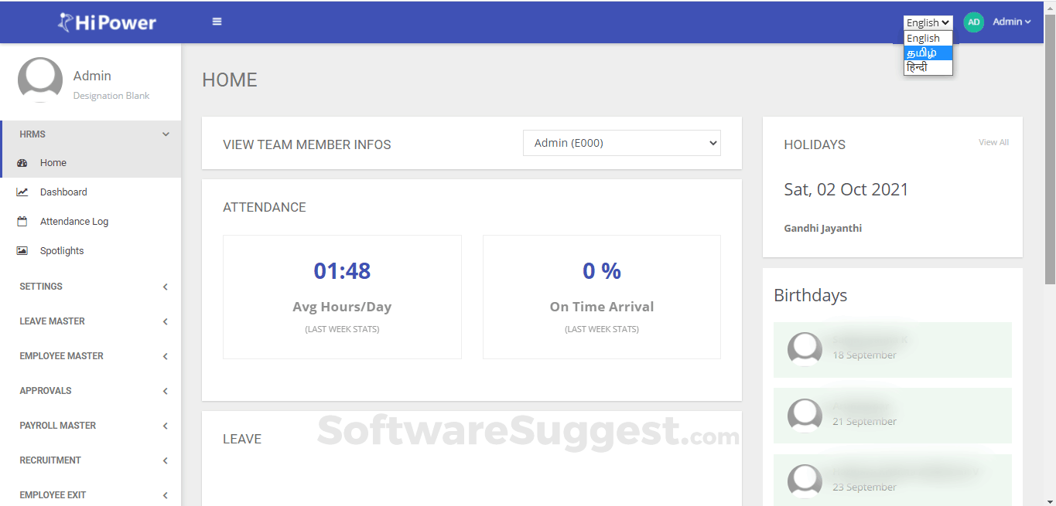The width and height of the screenshot is (1056, 506).
Task: Click the page vertical scrollbar
Action: coord(1050,155)
